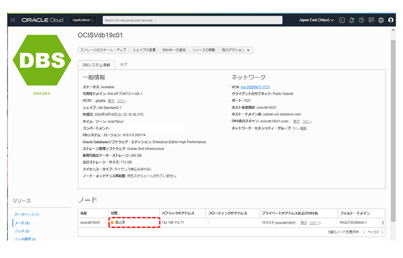Screen dimensions: 403x258
Task: Show the node private IP DNS name
Action: [304, 223]
